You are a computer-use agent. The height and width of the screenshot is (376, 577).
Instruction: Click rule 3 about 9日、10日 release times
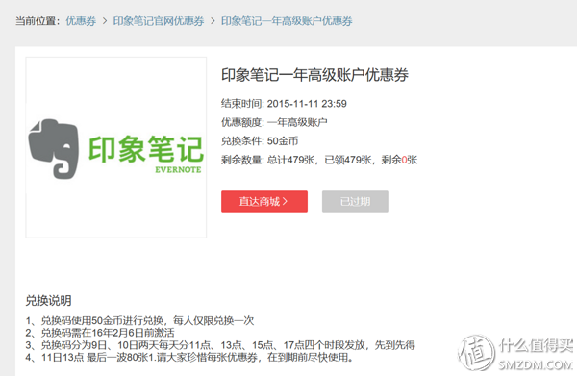(x=220, y=344)
